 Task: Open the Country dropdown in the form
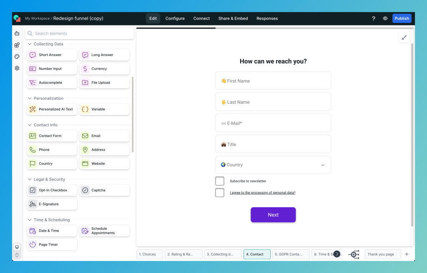[x=273, y=165]
